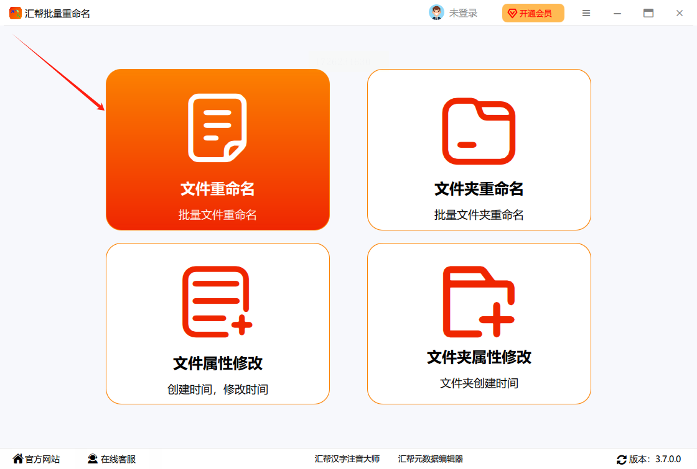The image size is (697, 469).
Task: Click the 版本: 3.7.0.0 text
Action: (x=655, y=459)
